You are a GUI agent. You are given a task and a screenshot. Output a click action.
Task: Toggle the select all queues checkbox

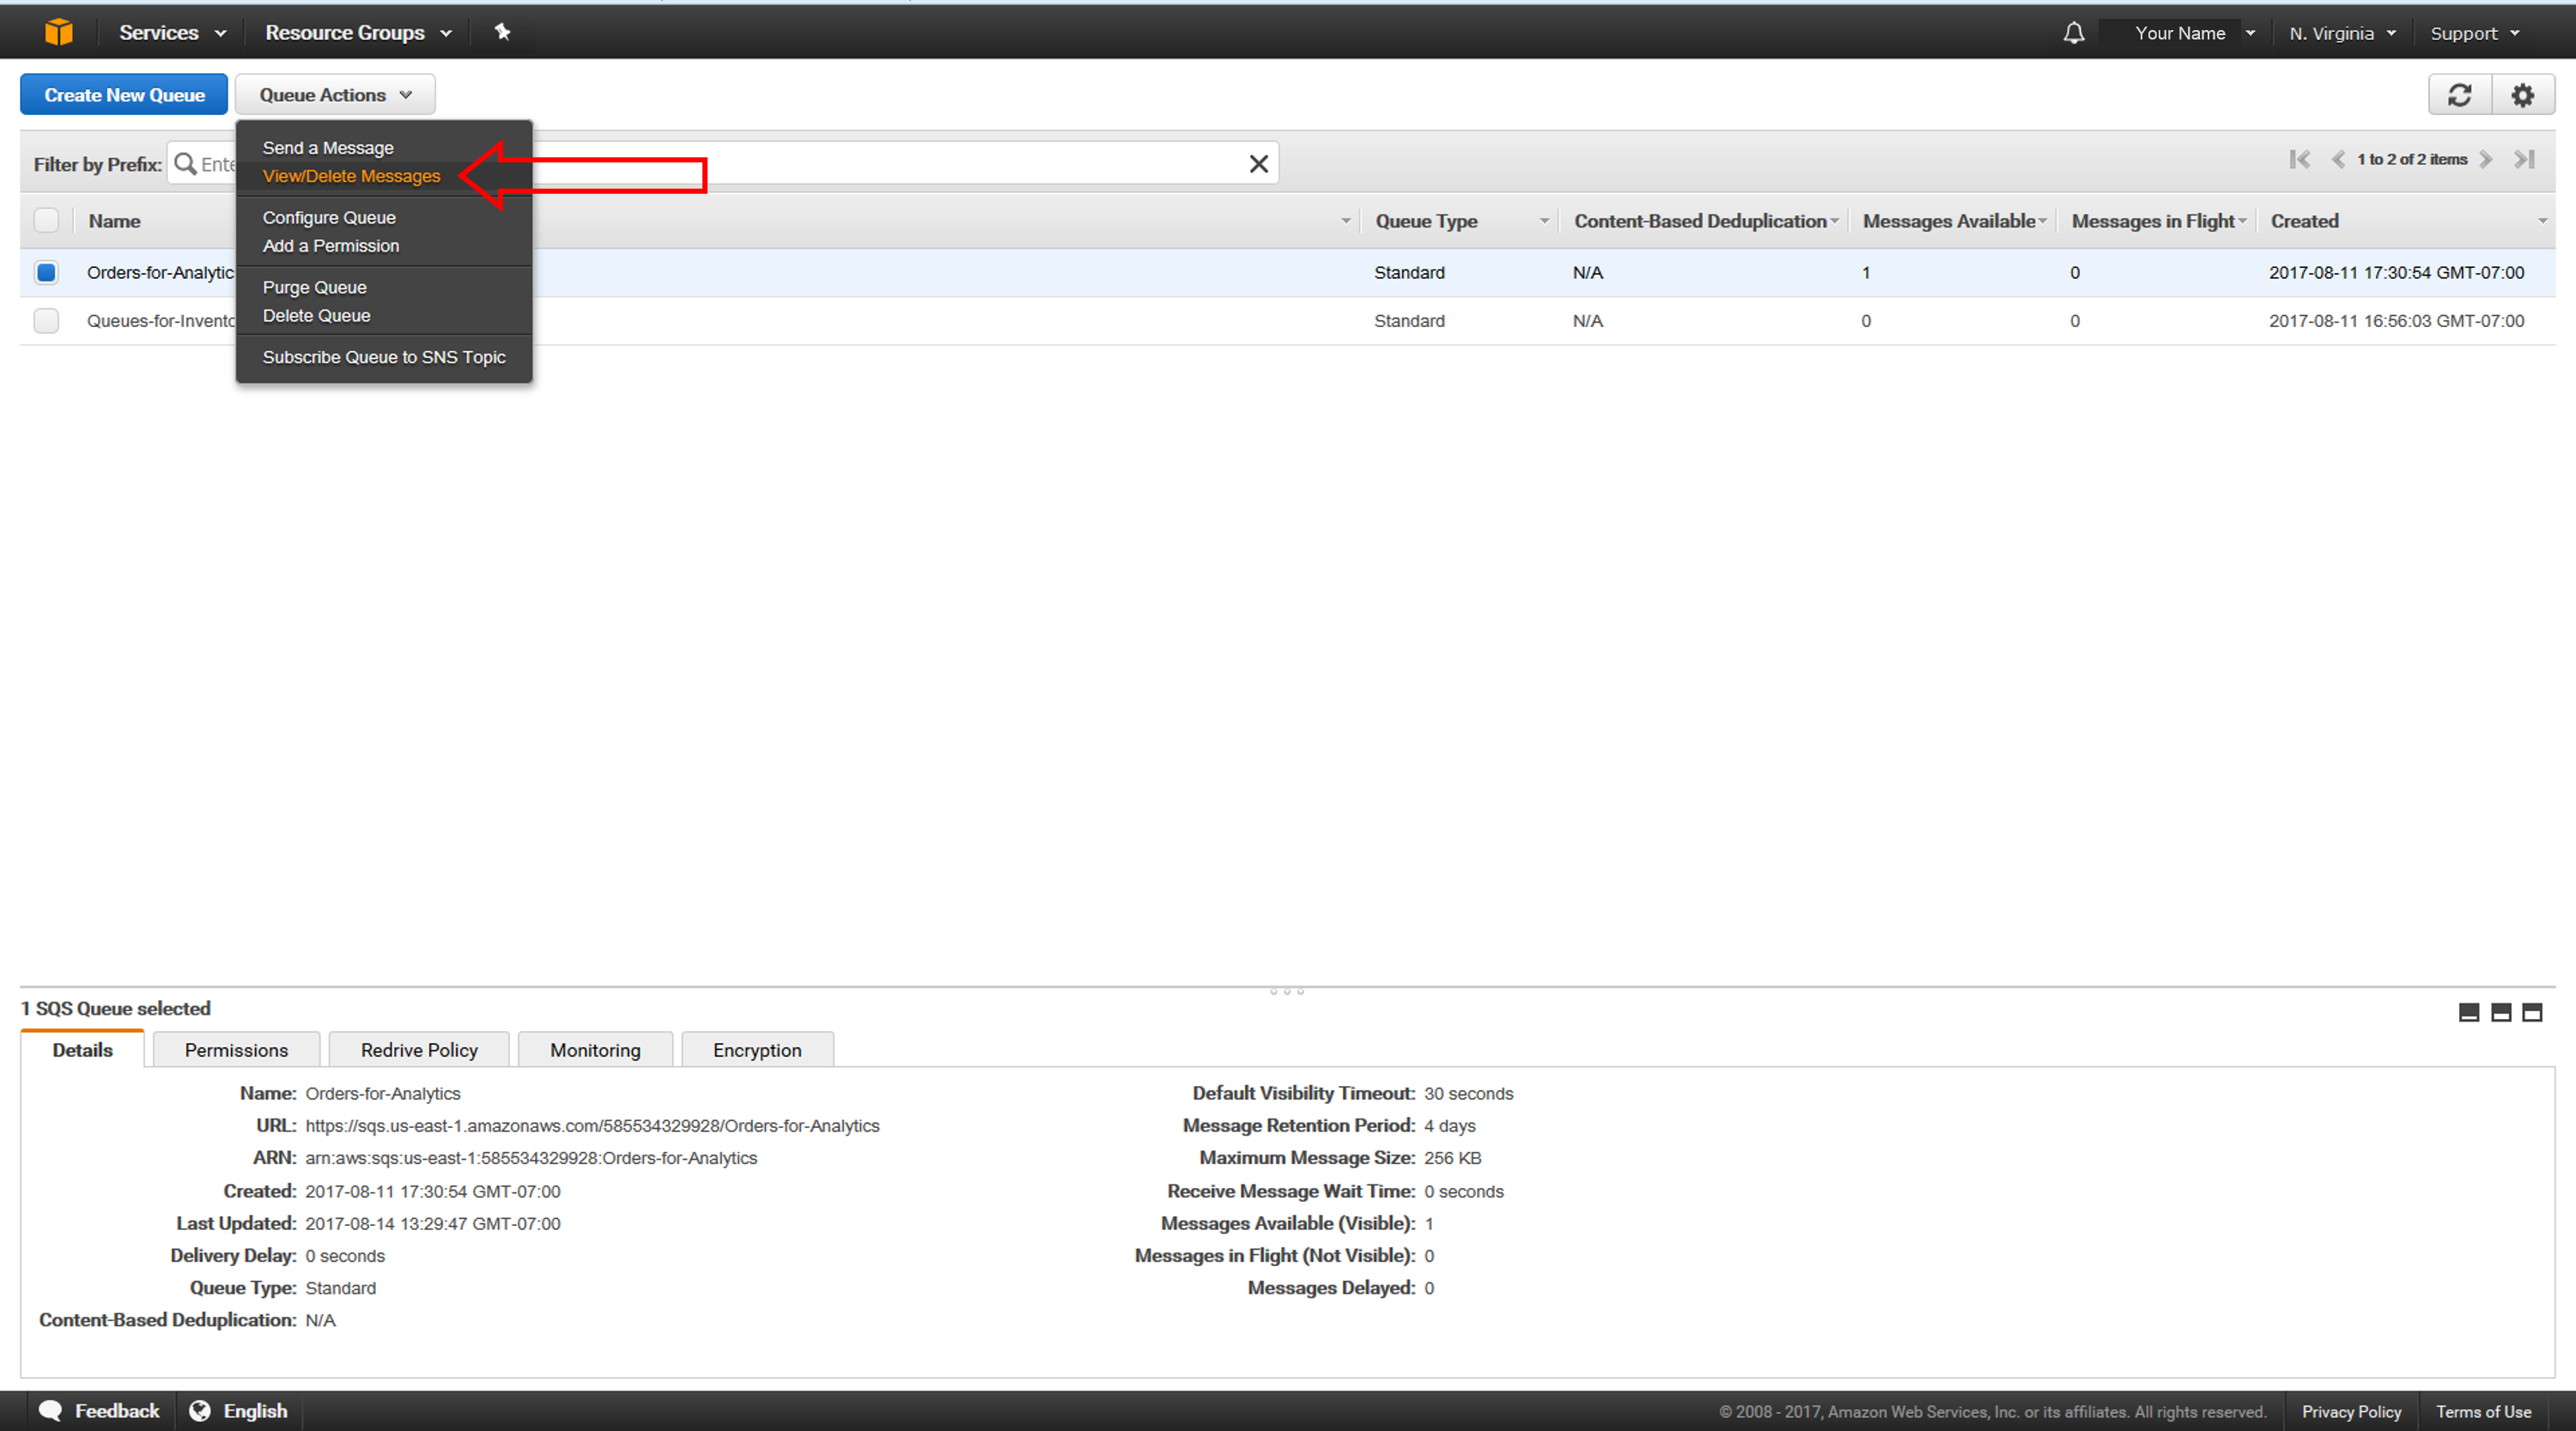(46, 221)
